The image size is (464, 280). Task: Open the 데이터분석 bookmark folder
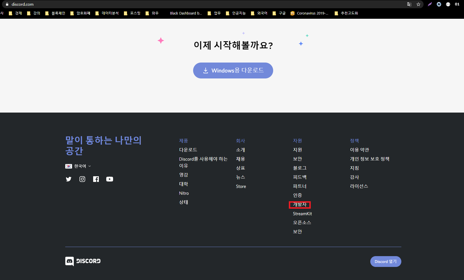click(x=107, y=13)
